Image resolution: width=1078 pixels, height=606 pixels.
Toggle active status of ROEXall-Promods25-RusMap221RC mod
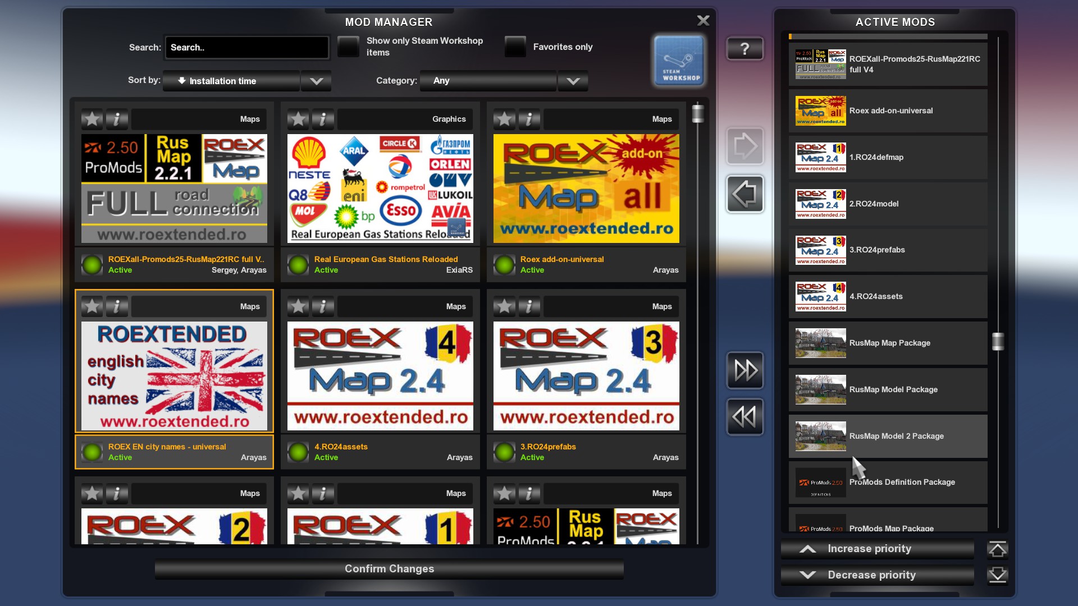[92, 265]
